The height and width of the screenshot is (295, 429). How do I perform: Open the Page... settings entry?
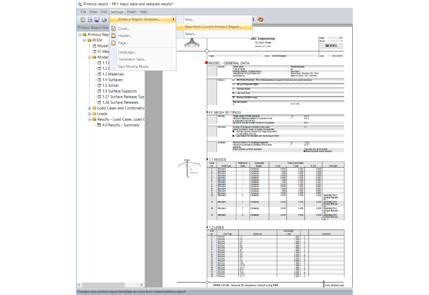point(143,43)
